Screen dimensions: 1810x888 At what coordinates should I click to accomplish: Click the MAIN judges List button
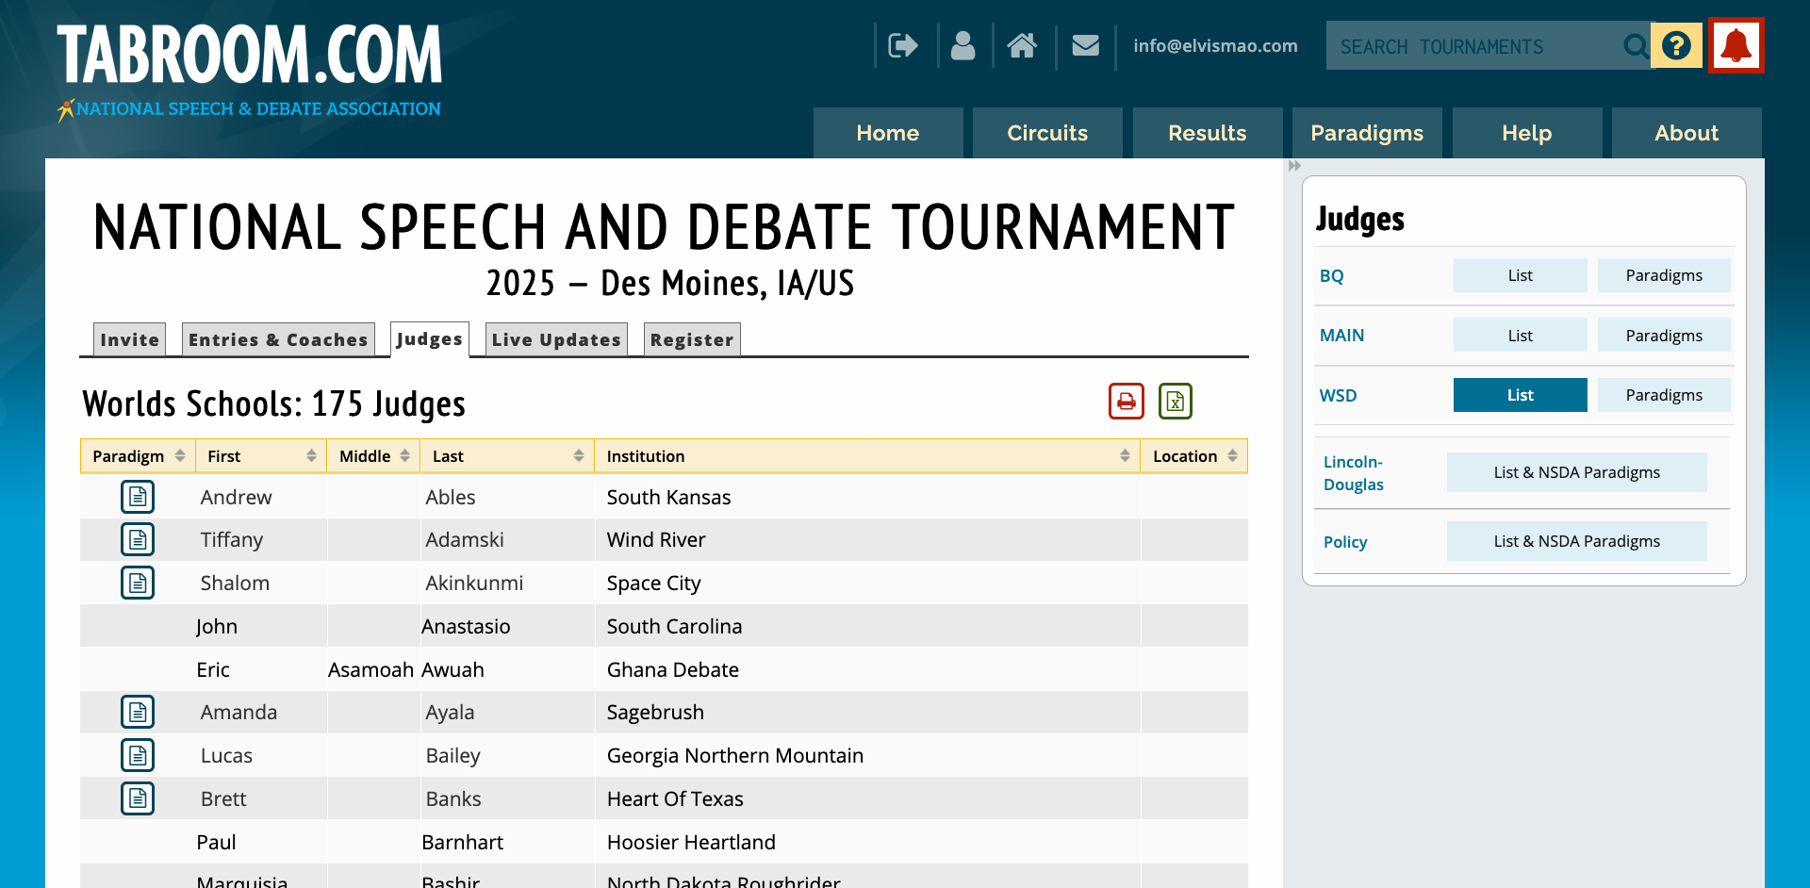(1520, 336)
